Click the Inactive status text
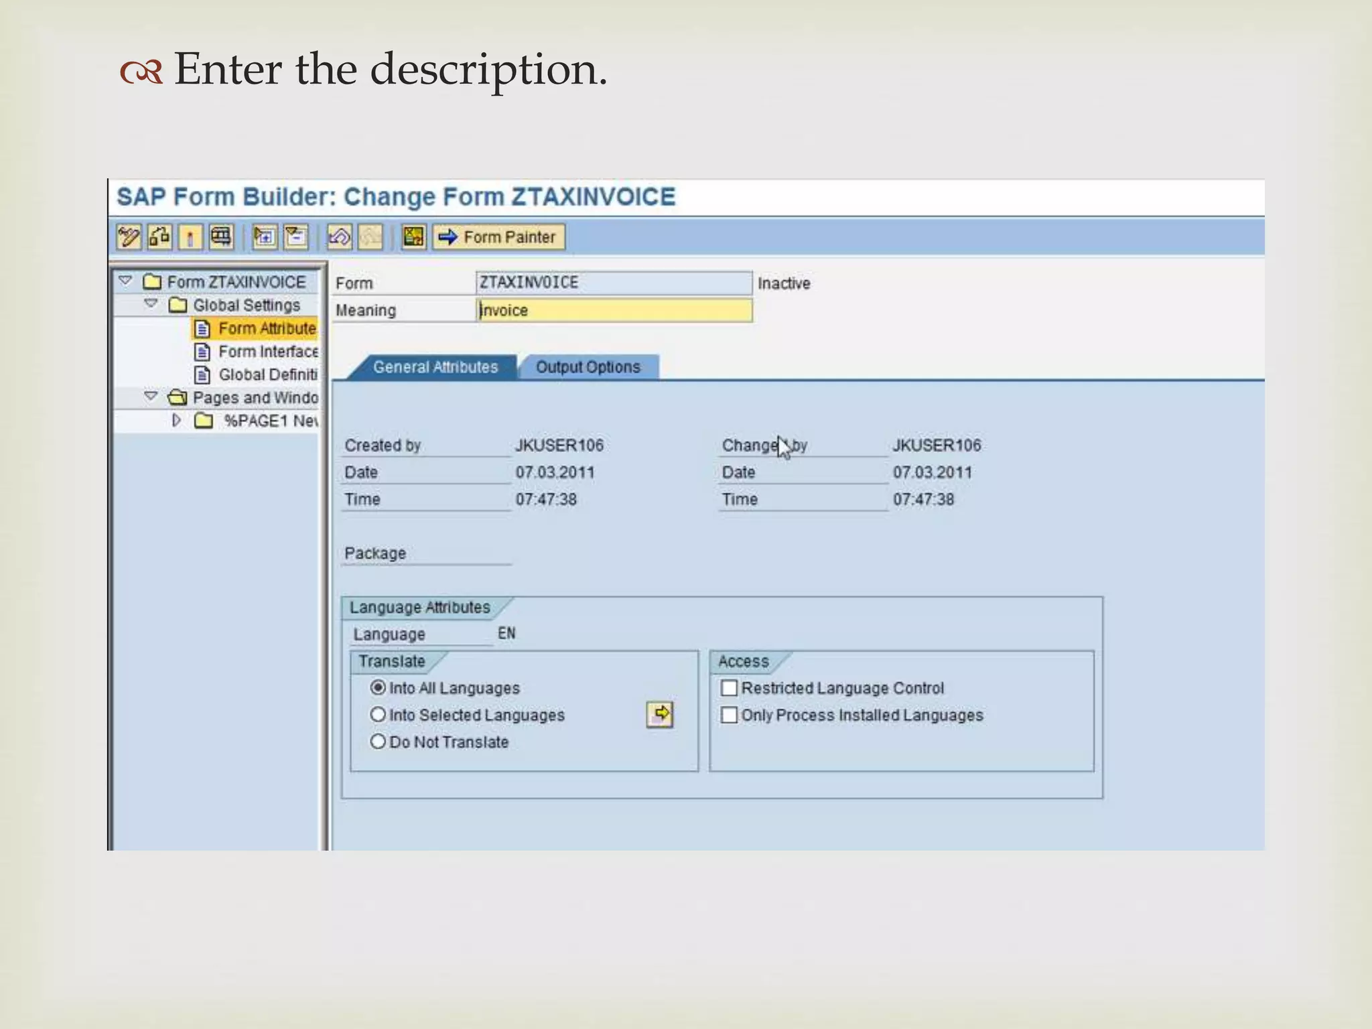Viewport: 1372px width, 1029px height. [784, 283]
